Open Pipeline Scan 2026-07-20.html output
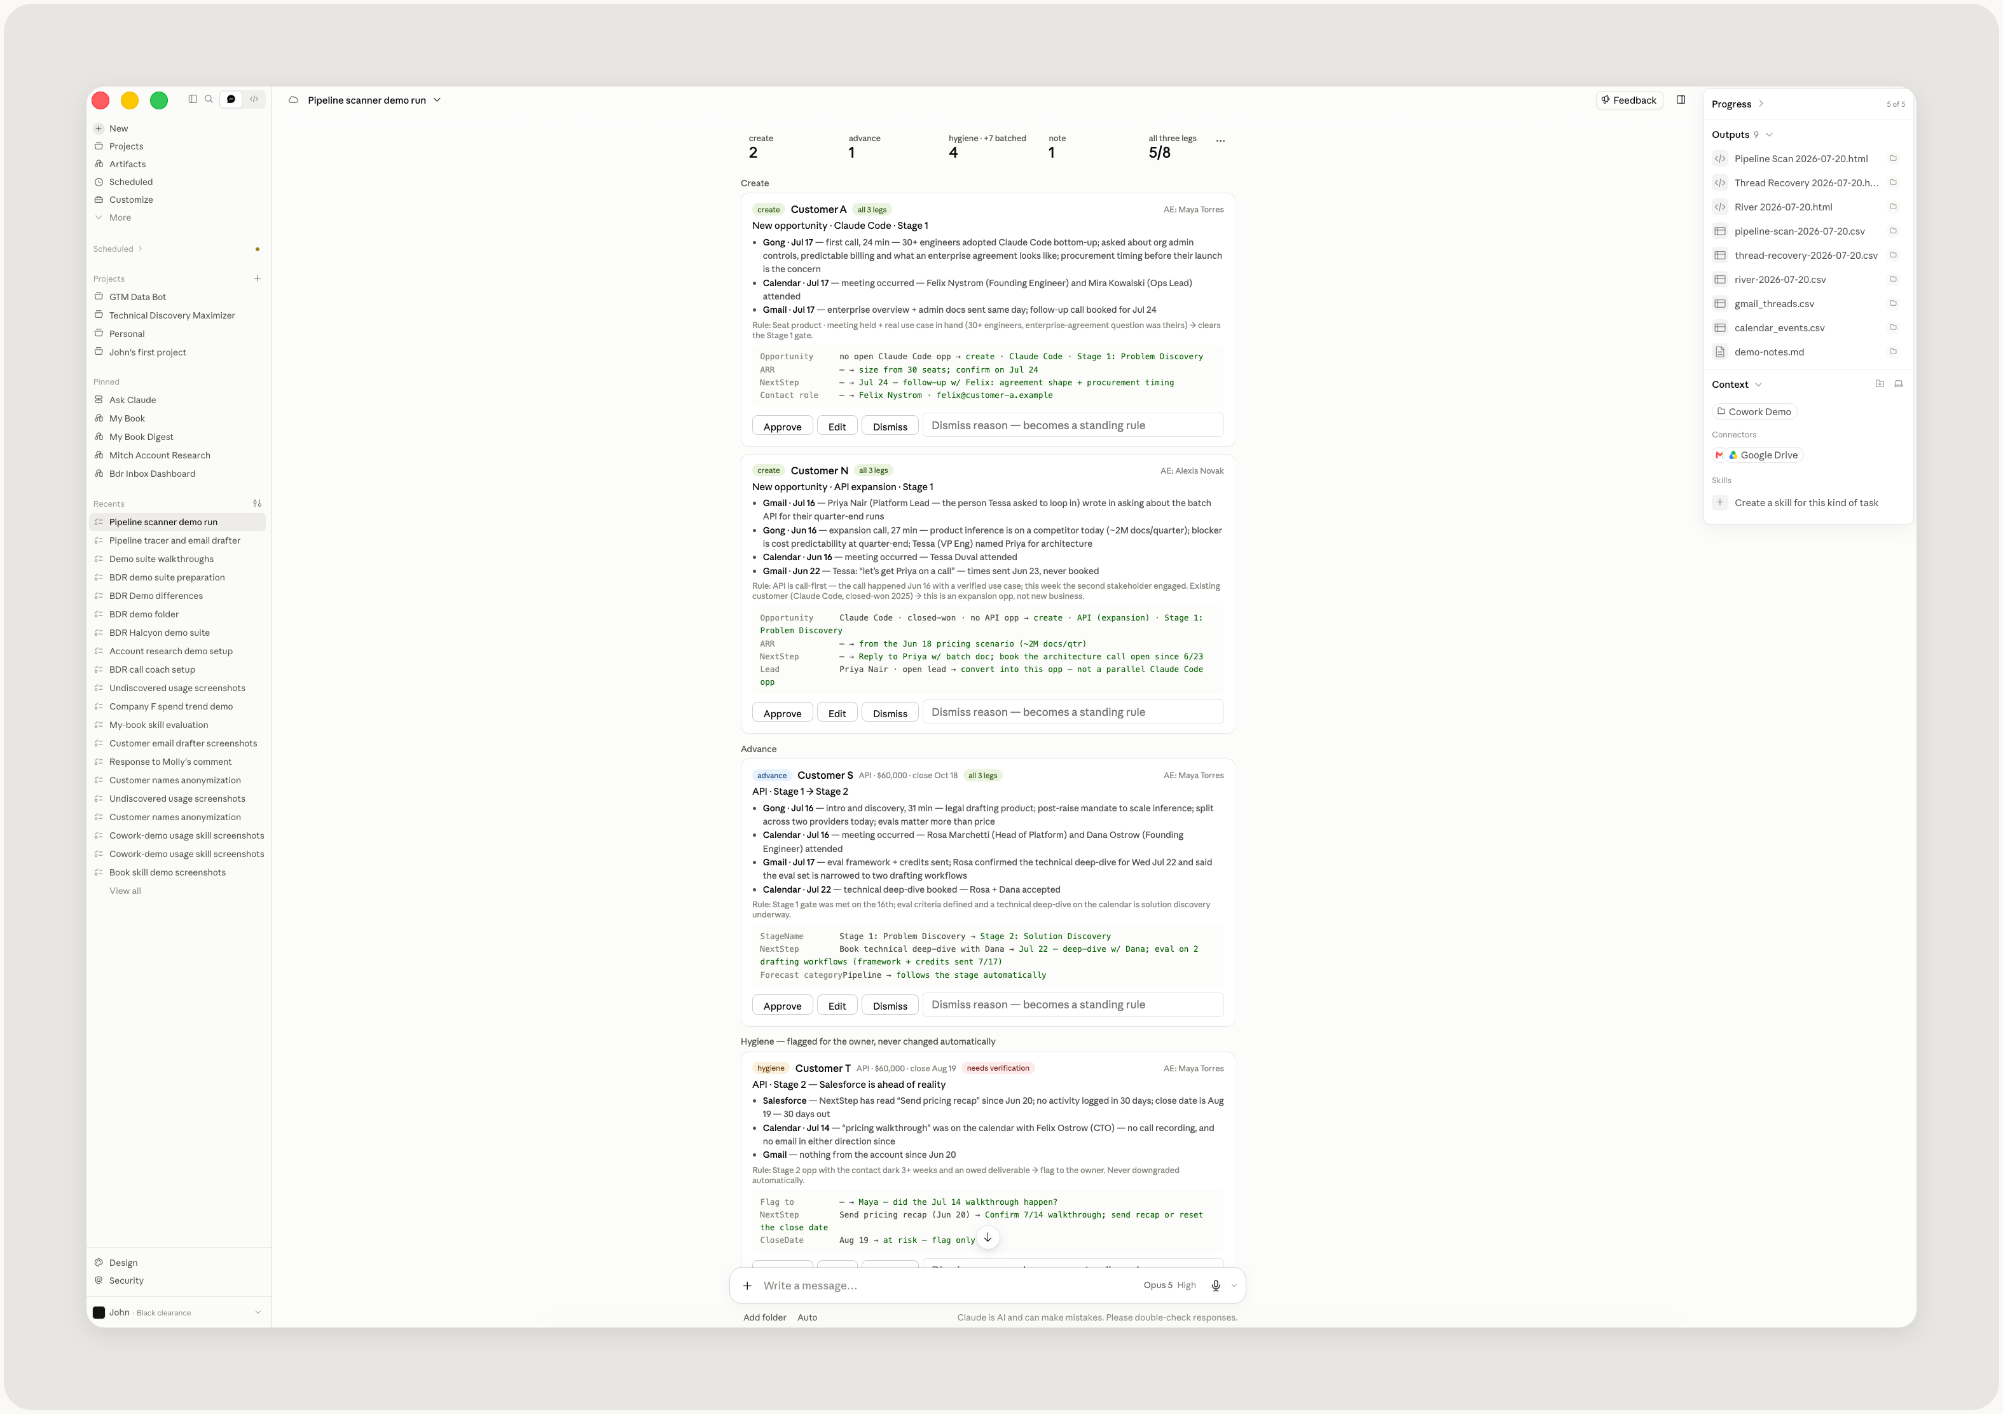Image resolution: width=2003 pixels, height=1414 pixels. point(1801,159)
